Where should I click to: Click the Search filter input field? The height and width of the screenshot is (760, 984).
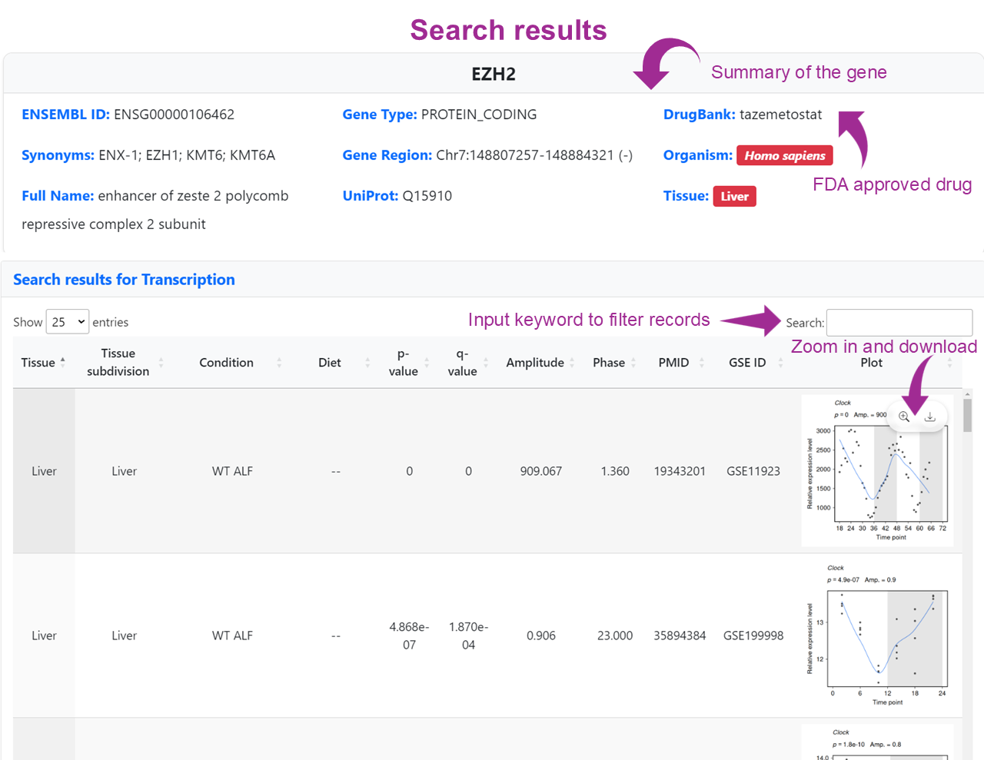point(899,323)
